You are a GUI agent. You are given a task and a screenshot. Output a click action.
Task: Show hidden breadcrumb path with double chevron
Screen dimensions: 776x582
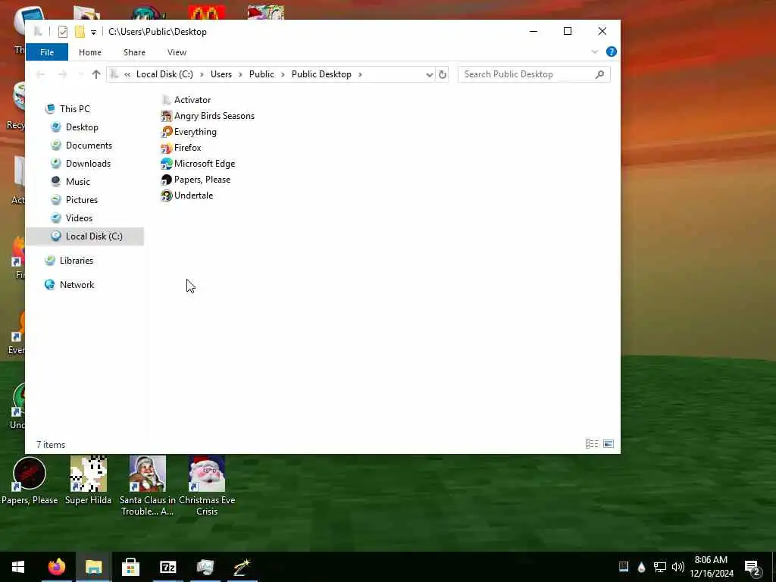click(x=127, y=74)
